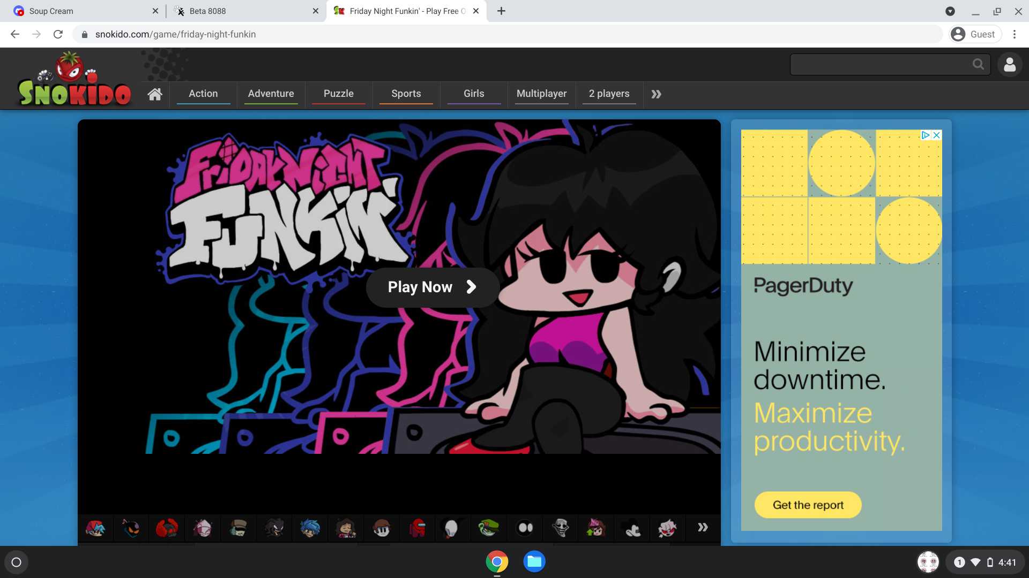Open the AdChoices info icon
Screen dimensions: 1029x578
(x=926, y=135)
